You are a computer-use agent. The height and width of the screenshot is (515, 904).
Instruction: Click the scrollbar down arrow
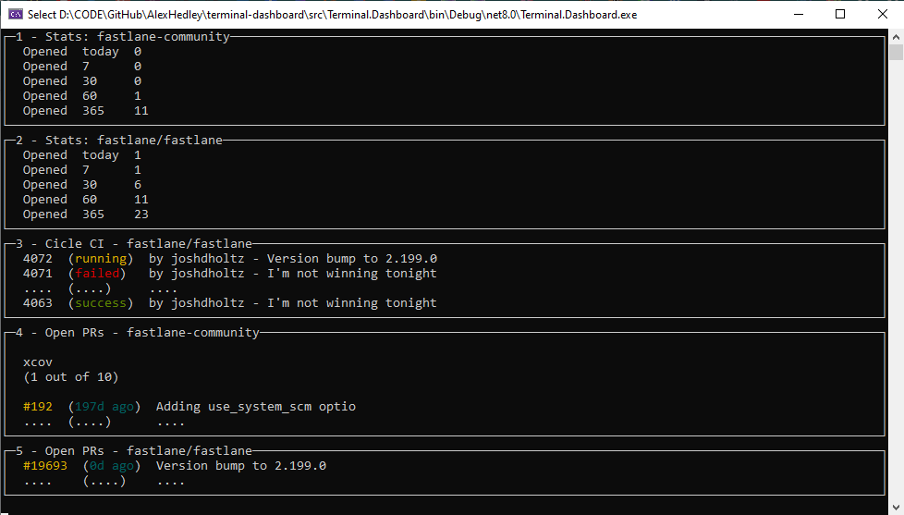coord(896,508)
